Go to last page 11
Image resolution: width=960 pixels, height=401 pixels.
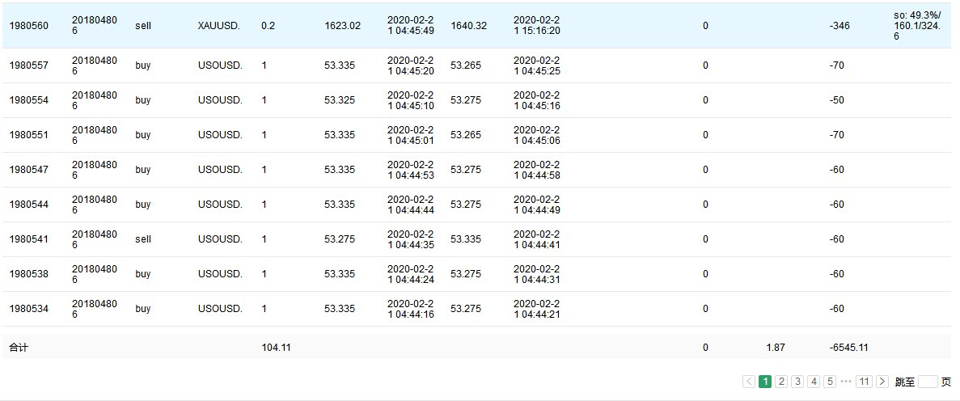(865, 382)
